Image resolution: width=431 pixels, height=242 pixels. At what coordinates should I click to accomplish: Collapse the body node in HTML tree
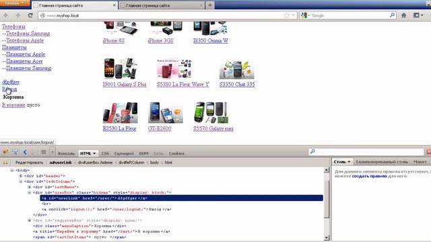12,170
